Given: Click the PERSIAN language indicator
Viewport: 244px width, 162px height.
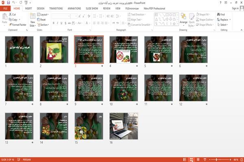Looking at the screenshot, I should pos(27,160).
